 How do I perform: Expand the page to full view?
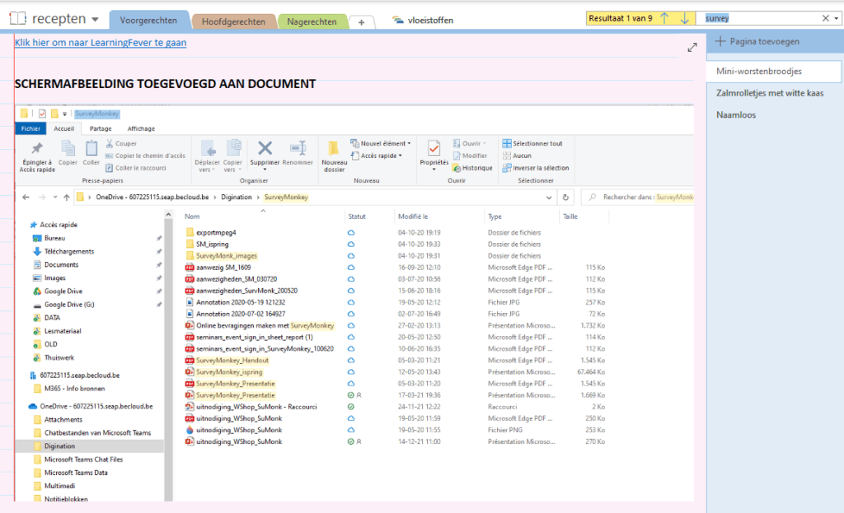(692, 47)
